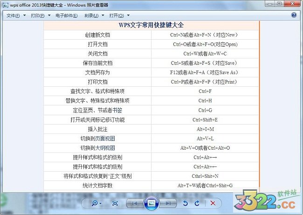This screenshot has width=303, height=215.
Task: Rotate the image clockwise
Action: pyautogui.click(x=197, y=203)
